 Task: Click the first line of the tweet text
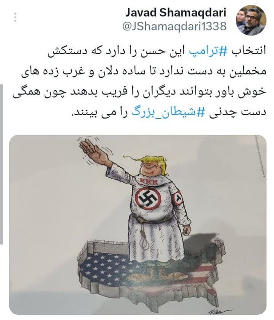point(157,51)
